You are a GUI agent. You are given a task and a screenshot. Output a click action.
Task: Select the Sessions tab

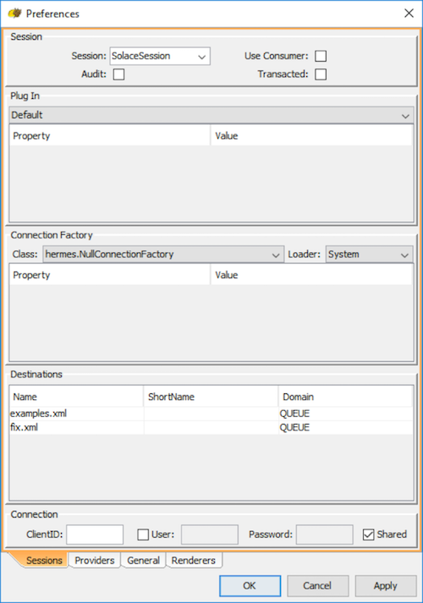43,561
